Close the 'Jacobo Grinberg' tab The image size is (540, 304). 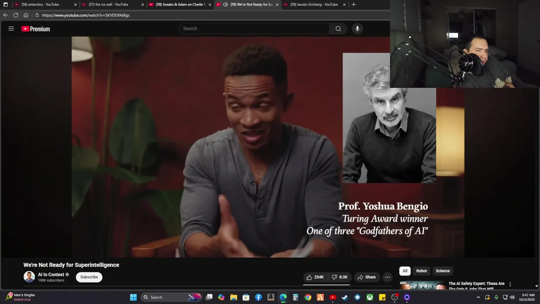tap(344, 5)
